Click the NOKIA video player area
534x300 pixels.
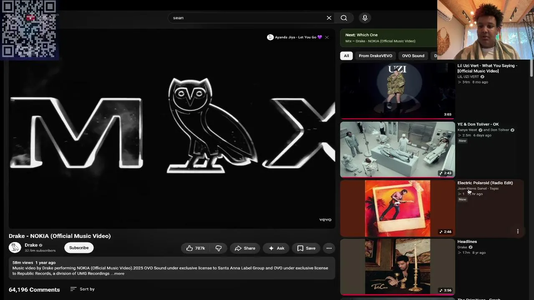[x=172, y=129]
